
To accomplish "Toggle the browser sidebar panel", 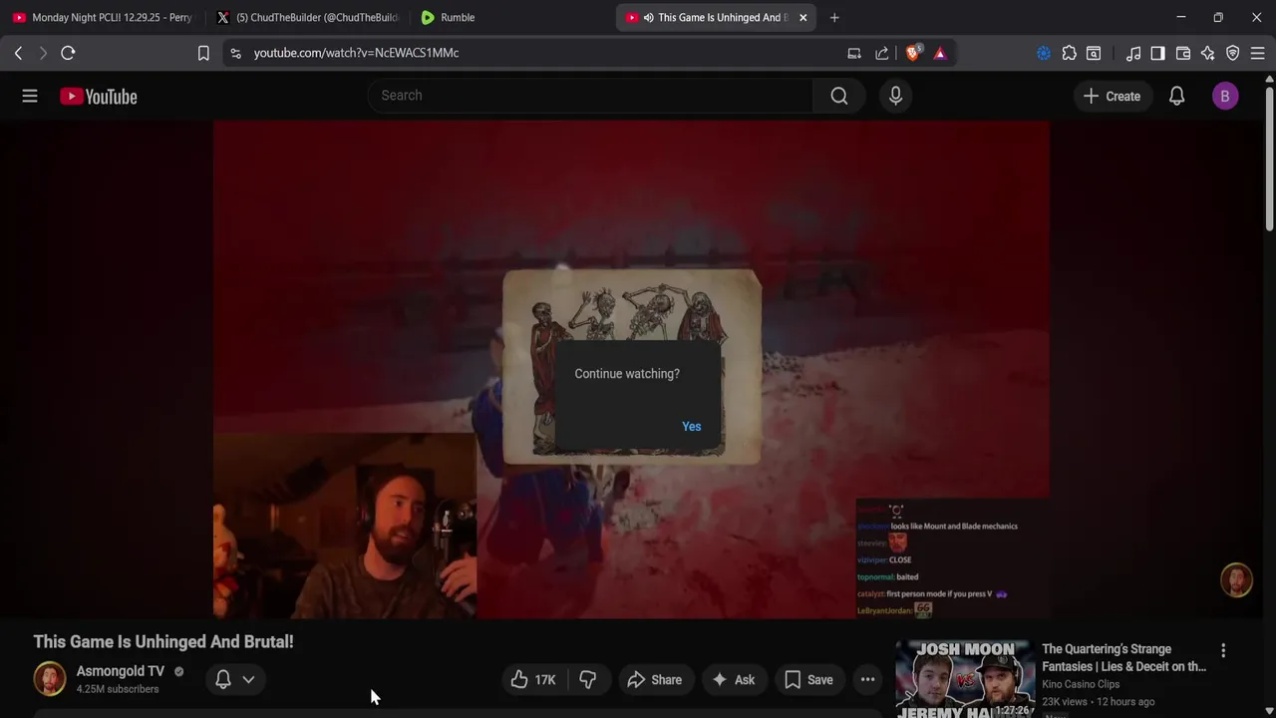I will (1157, 53).
